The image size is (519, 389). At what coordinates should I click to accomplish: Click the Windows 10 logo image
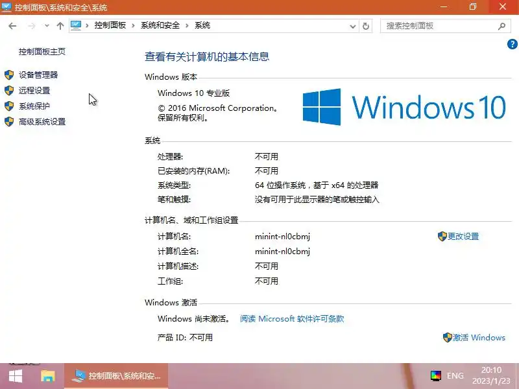[x=404, y=107]
